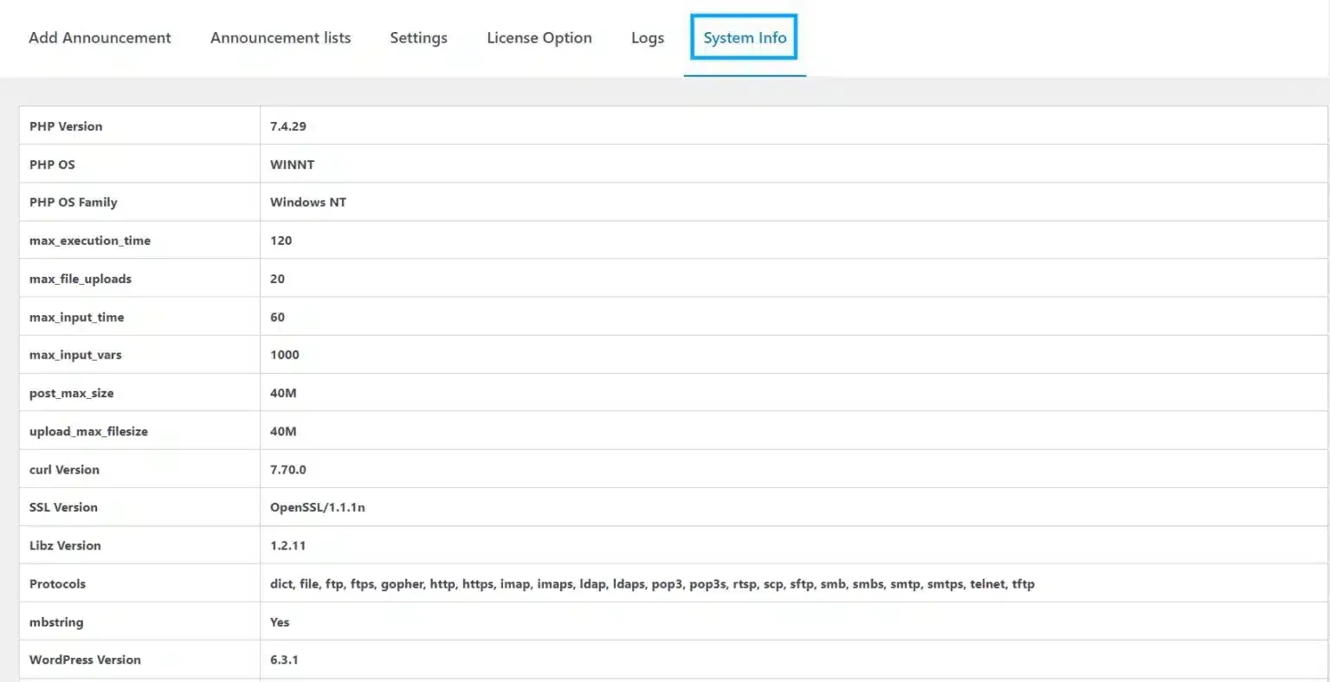Click the max_input_vars value 1000
The width and height of the screenshot is (1330, 682).
[x=285, y=354]
